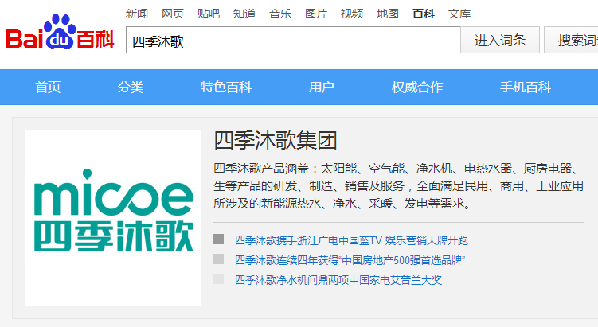Viewport: 598px width, 327px height.
Task: Click the dark gray bullet beside 中国蓝TV news
Action: 218,239
